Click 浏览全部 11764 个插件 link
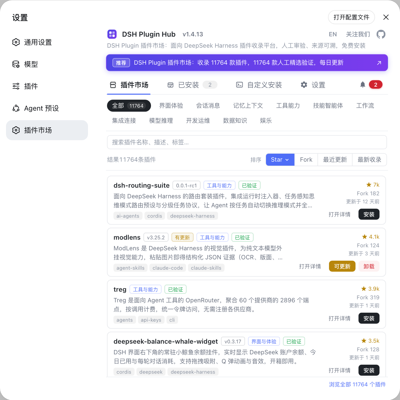Image resolution: width=400 pixels, height=400 pixels. [357, 384]
